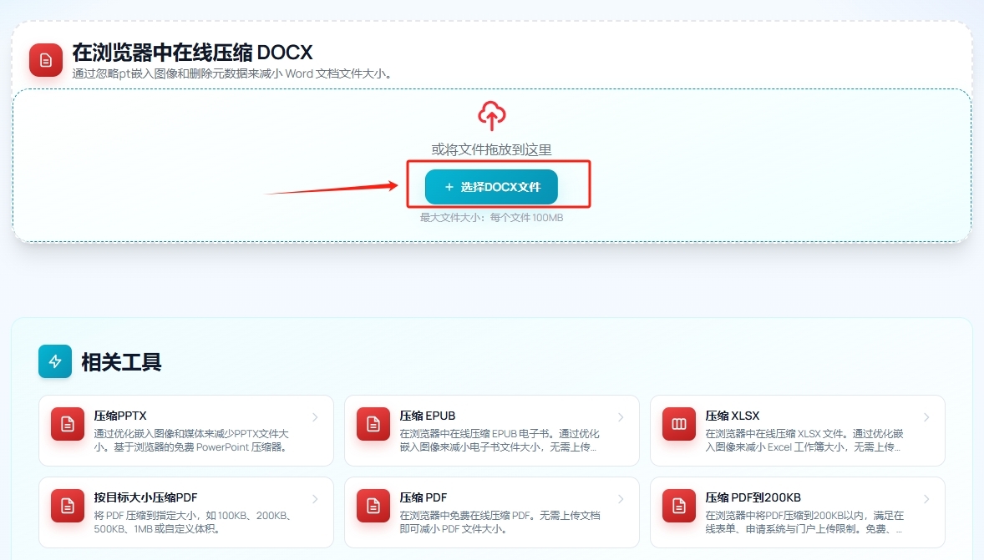Open the 压缩 PDF tool link
Viewport: 984px width, 560px height.
click(491, 512)
